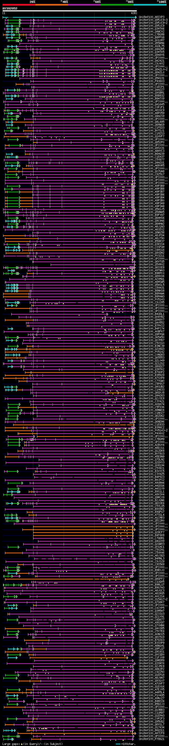Choose hit UniRef100_Q41645
The image size is (169, 746).
(x=151, y=104)
